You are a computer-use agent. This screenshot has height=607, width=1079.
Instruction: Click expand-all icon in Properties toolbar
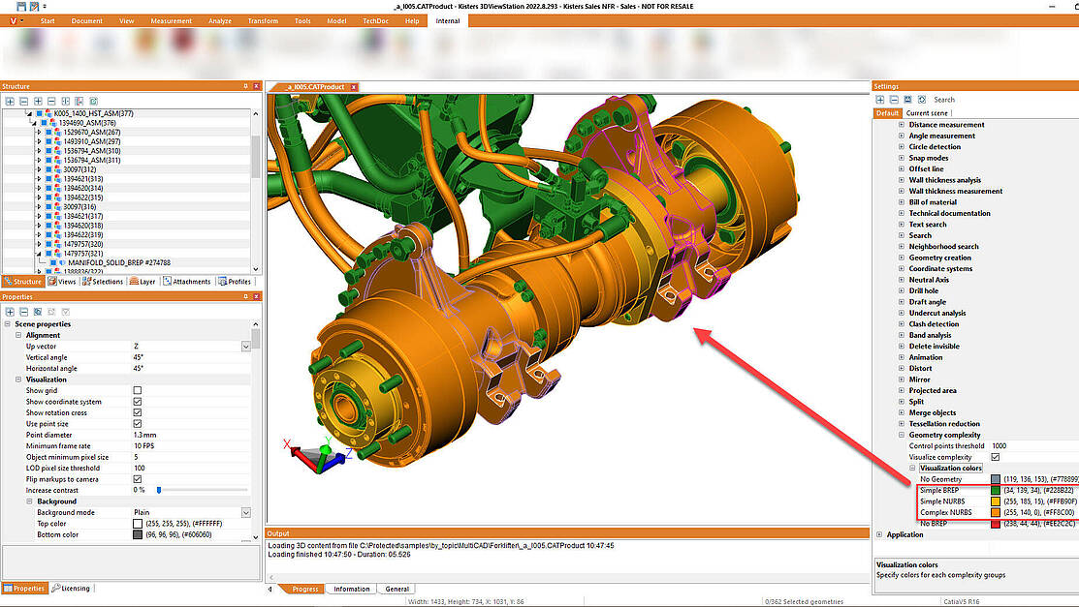click(x=10, y=312)
